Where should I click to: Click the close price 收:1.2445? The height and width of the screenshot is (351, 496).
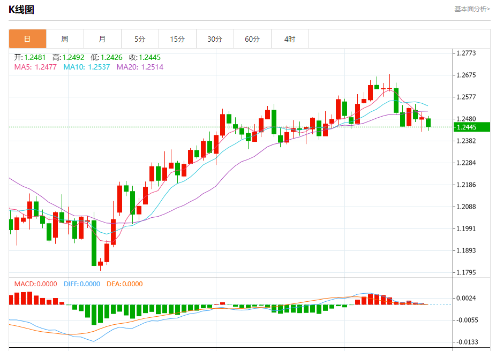click(x=145, y=57)
